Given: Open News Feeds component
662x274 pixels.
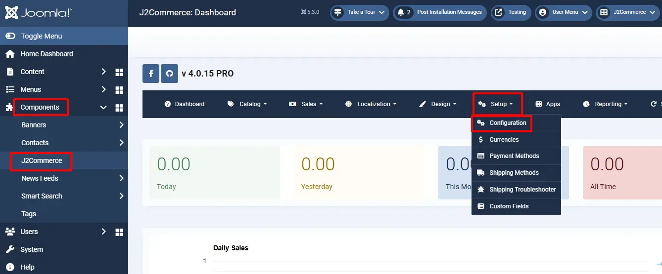Looking at the screenshot, I should pyautogui.click(x=40, y=178).
